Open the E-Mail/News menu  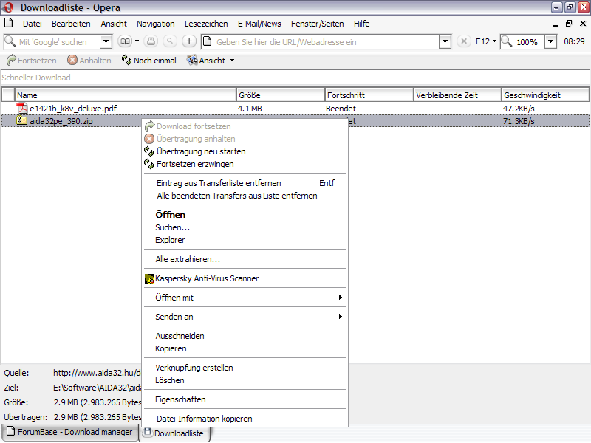(259, 24)
